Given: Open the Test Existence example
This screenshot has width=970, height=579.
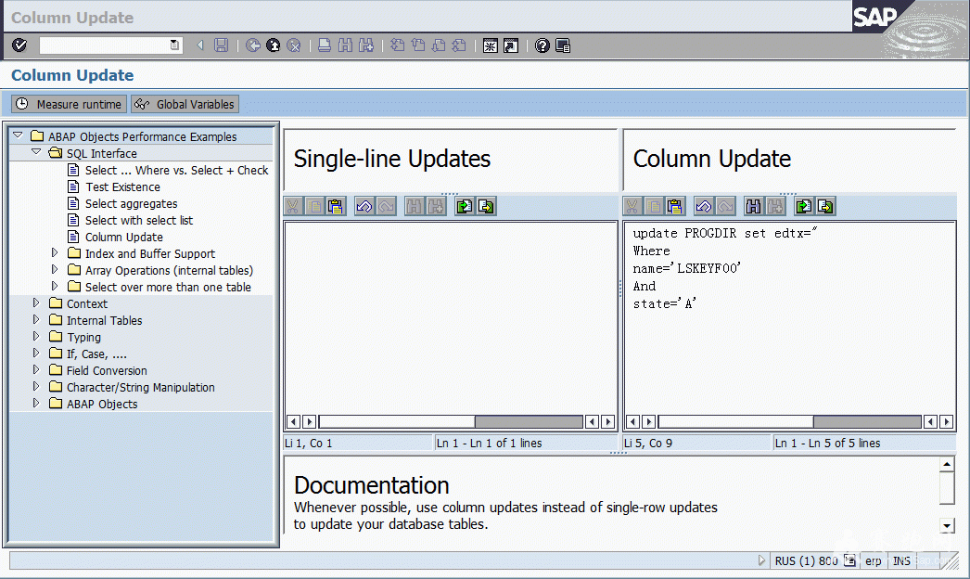Looking at the screenshot, I should pyautogui.click(x=122, y=187).
